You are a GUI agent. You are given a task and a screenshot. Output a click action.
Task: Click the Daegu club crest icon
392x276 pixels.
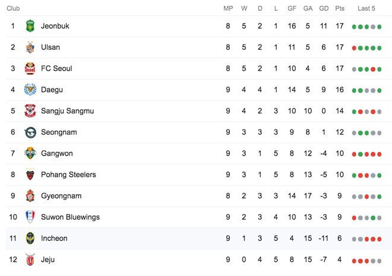30,90
